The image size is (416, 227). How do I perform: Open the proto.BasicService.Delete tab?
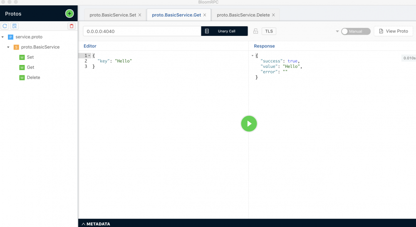tap(246, 15)
